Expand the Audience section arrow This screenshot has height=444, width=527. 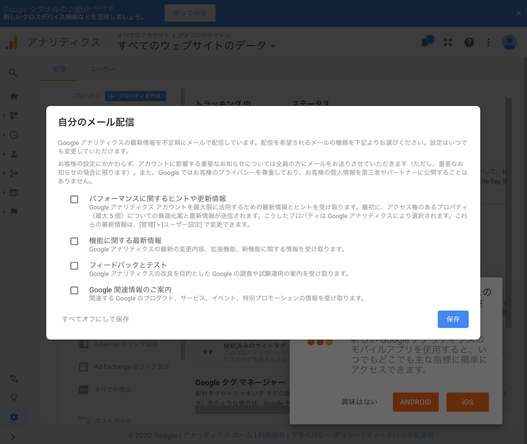[x=4, y=154]
